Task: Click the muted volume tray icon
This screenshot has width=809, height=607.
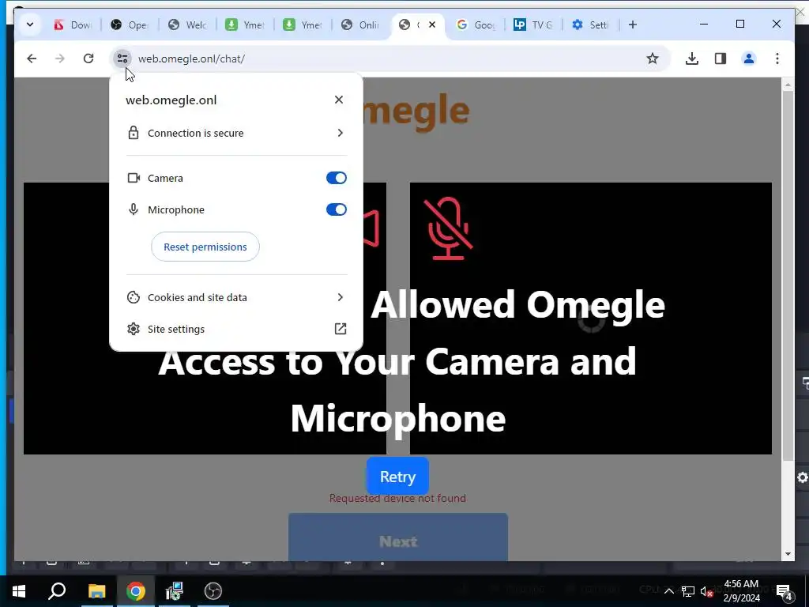Action: 706,591
